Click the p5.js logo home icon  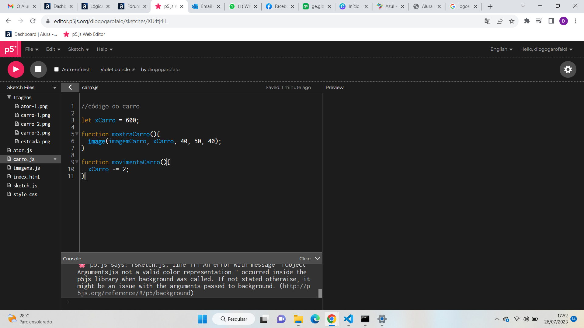point(10,49)
